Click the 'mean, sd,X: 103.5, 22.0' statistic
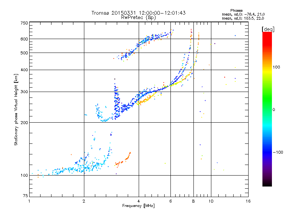This screenshot has height=219, width=292. (x=243, y=18)
